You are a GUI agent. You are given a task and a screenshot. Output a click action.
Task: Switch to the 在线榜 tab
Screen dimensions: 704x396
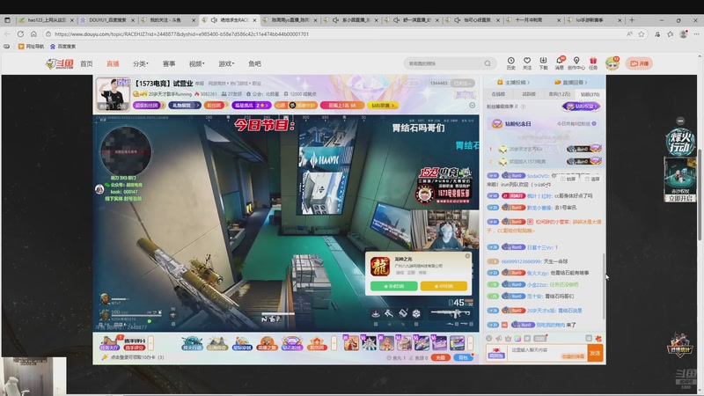click(x=498, y=94)
